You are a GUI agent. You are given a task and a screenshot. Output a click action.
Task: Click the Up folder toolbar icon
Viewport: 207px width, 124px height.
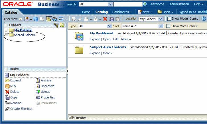pyautogui.click(x=42, y=19)
